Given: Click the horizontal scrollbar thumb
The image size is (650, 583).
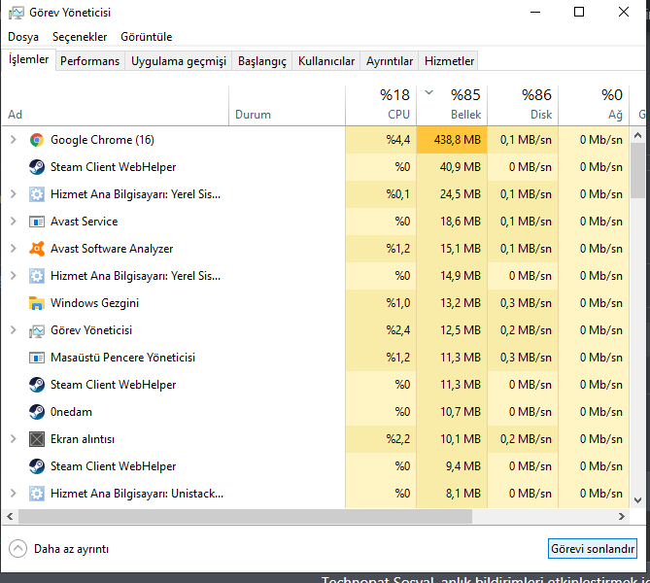Looking at the screenshot, I should [x=245, y=517].
